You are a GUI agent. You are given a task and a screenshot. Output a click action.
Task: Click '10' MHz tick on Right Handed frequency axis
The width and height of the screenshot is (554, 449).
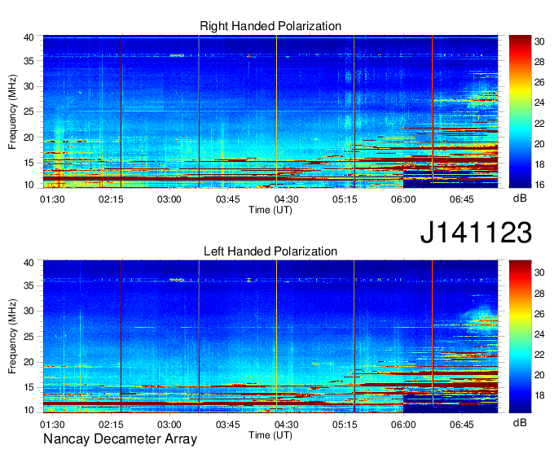pos(29,185)
